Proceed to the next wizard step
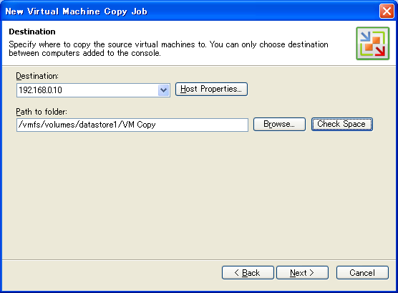Image resolution: width=398 pixels, height=293 pixels. (x=302, y=273)
